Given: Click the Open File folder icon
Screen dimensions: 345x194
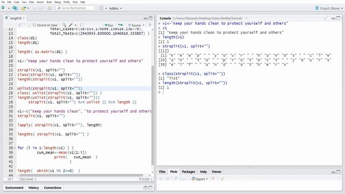Looking at the screenshot, I should pyautogui.click(x=23, y=8).
